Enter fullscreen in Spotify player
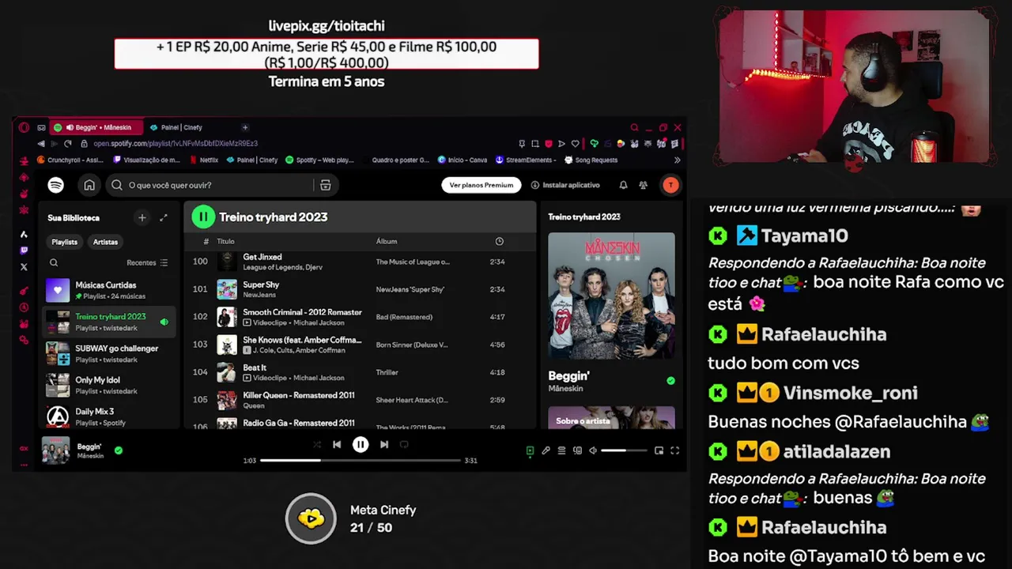 [674, 450]
